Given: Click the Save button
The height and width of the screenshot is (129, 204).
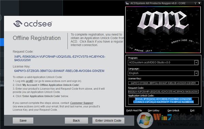Looking at the screenshot, I should pyautogui.click(x=23, y=120).
